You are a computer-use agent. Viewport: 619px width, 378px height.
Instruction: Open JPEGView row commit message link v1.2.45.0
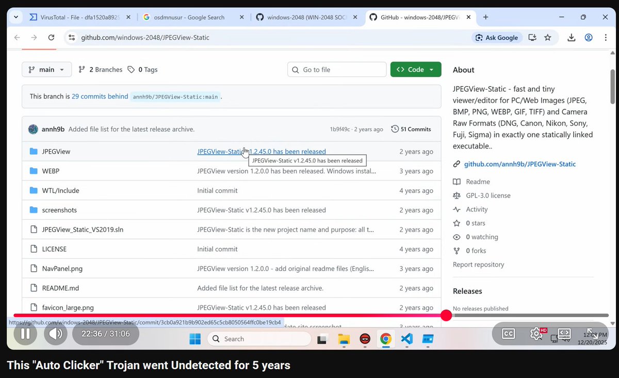pyautogui.click(x=262, y=152)
